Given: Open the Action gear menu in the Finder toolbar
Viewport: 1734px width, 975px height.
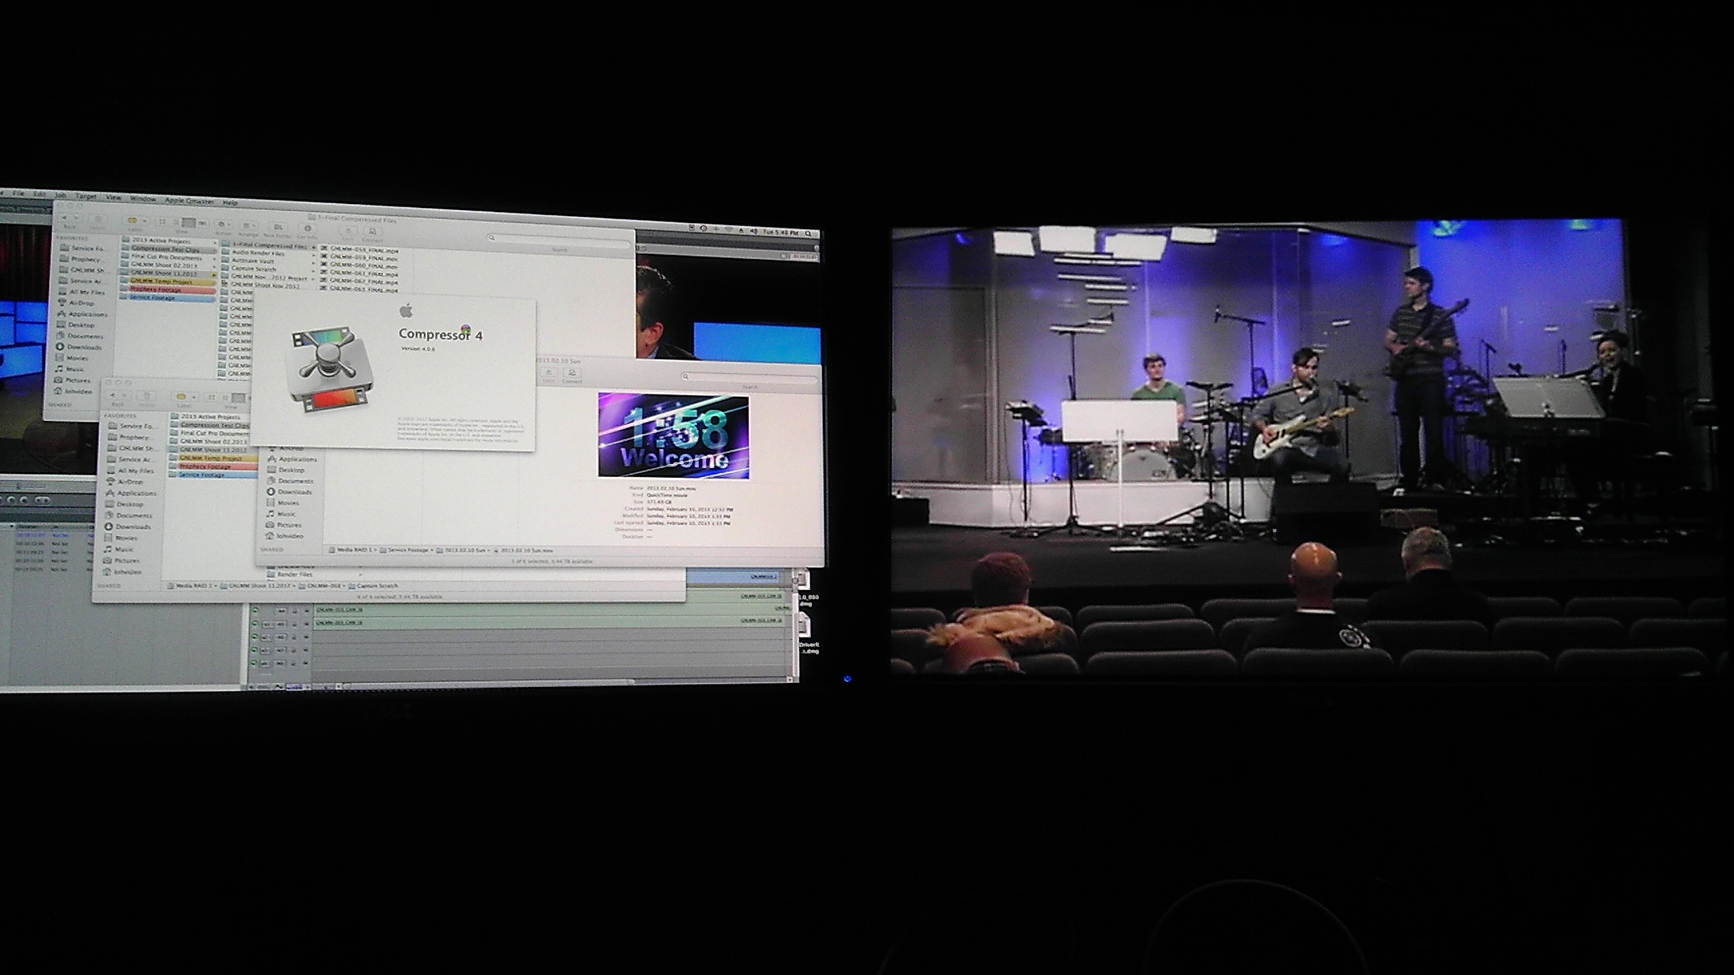Looking at the screenshot, I should (x=221, y=224).
